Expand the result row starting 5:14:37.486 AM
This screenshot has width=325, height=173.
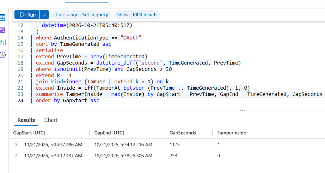(16, 144)
